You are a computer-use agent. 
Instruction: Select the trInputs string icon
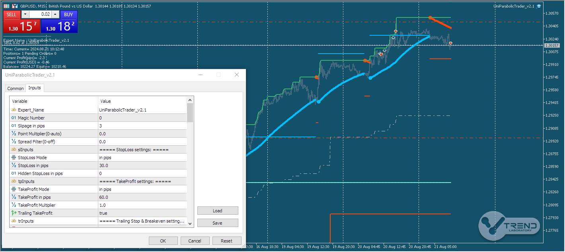click(x=14, y=221)
